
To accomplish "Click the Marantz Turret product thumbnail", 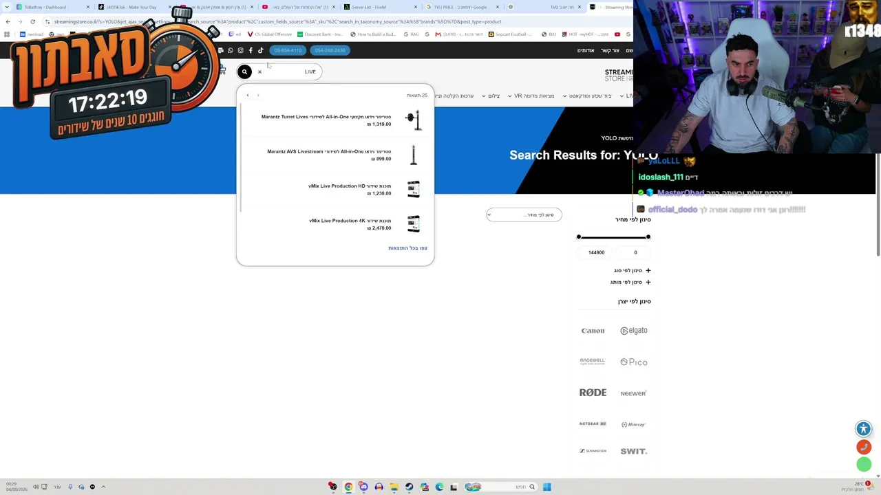I will 413,120.
